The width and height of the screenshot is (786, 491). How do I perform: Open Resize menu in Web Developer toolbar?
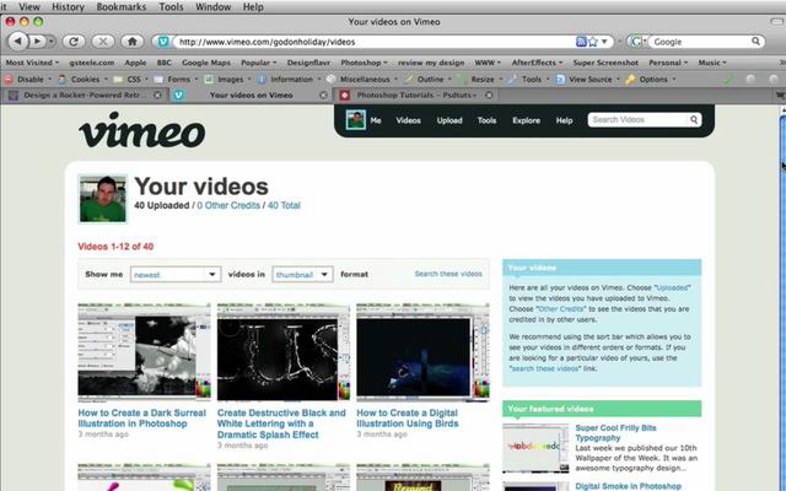click(x=479, y=79)
